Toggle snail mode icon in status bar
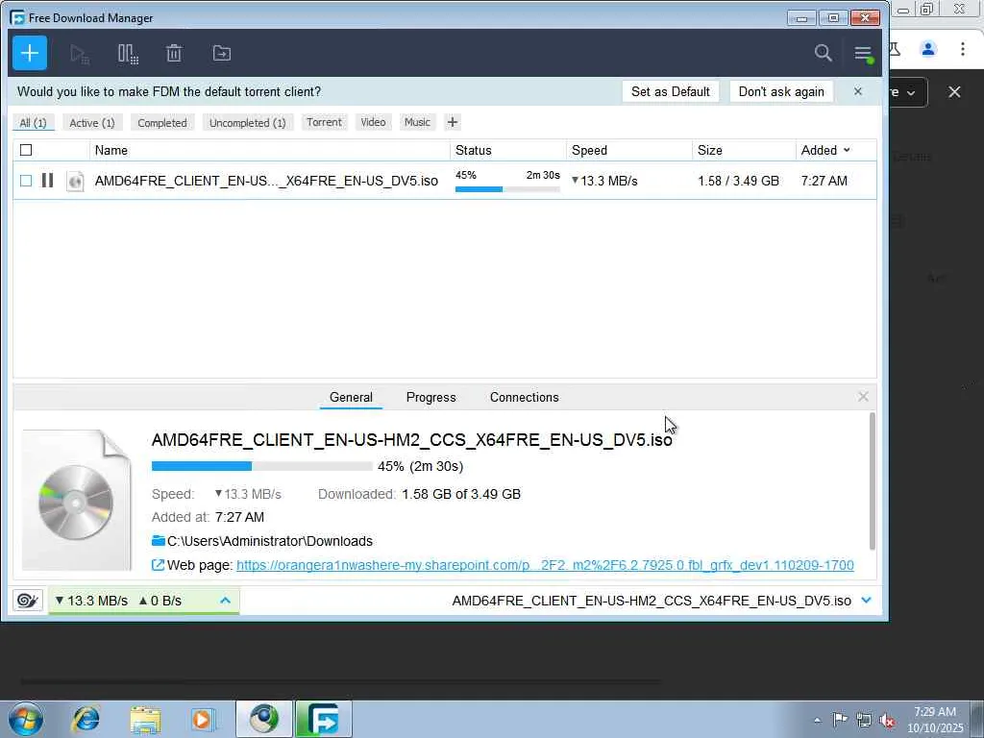Viewport: 984px width, 738px height. pyautogui.click(x=28, y=601)
